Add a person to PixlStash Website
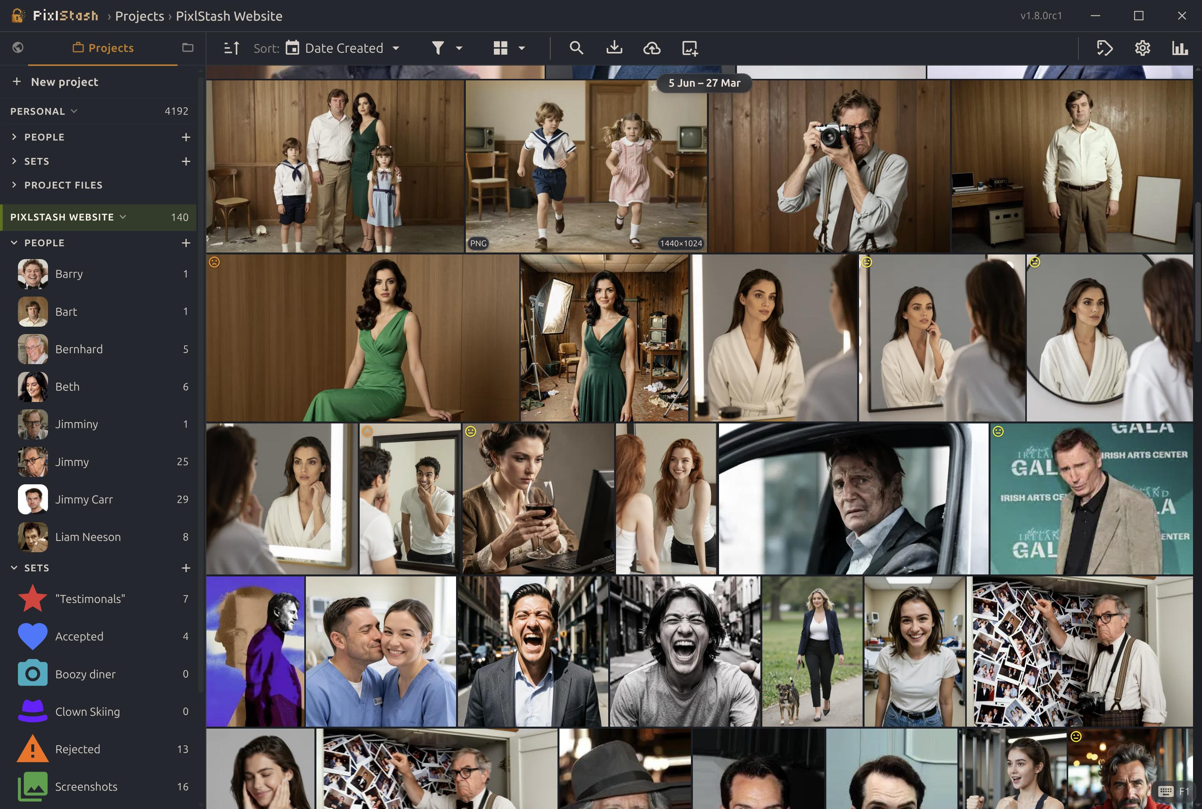Image resolution: width=1202 pixels, height=809 pixels. [186, 242]
